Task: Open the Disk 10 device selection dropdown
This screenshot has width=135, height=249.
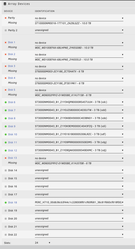Action: pyautogui.click(x=79, y=134)
